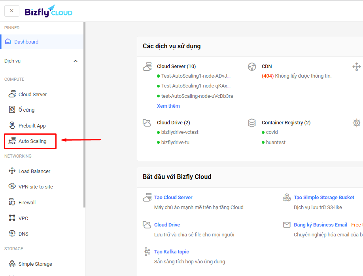Select Test-AutoScaling1-node-qKAx... server

click(196, 86)
